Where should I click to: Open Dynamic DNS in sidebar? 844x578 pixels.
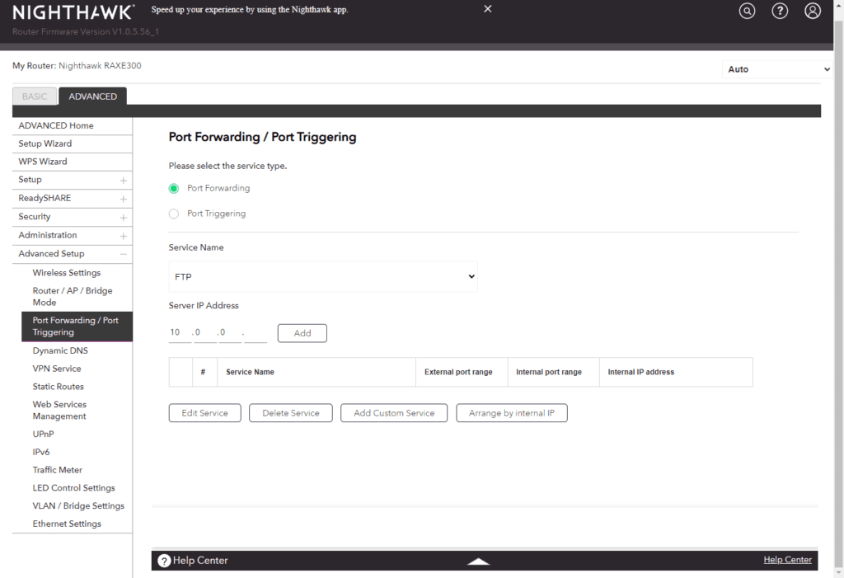(x=60, y=350)
